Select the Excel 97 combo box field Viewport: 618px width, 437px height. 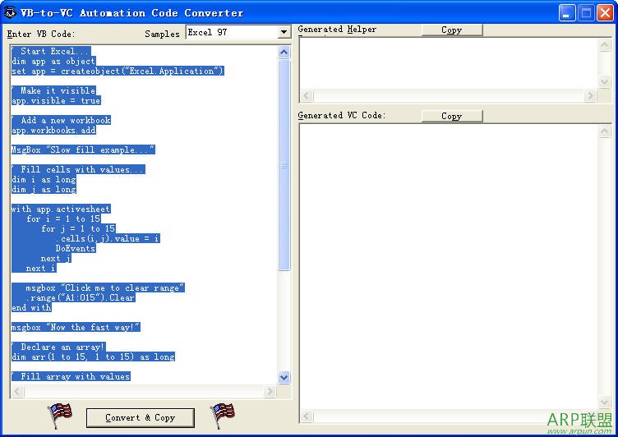238,32
